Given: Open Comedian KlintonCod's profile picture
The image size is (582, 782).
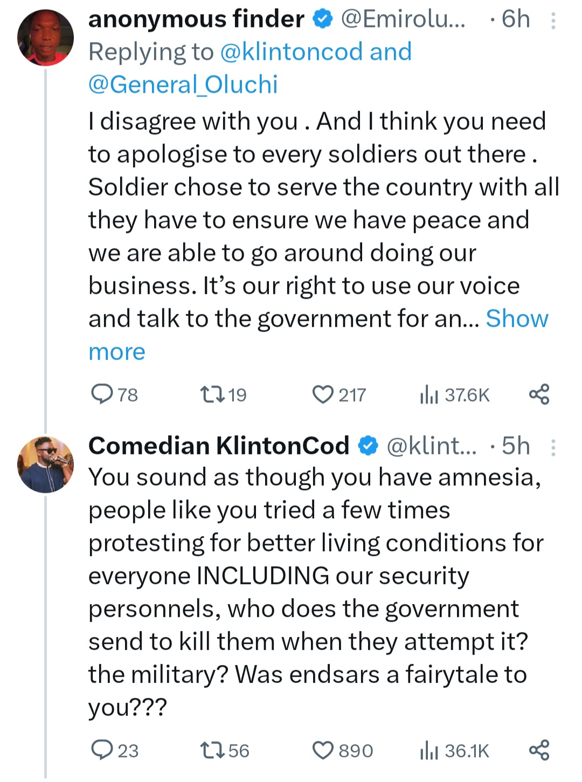Looking at the screenshot, I should pos(46,464).
